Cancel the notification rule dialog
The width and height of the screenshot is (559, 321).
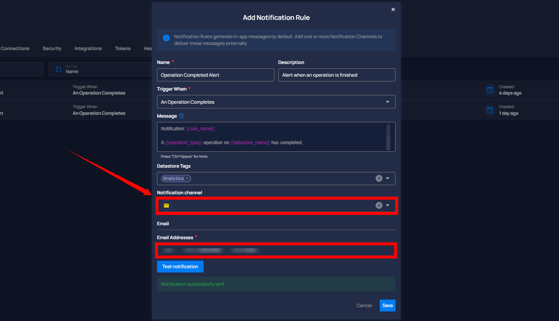[364, 306]
